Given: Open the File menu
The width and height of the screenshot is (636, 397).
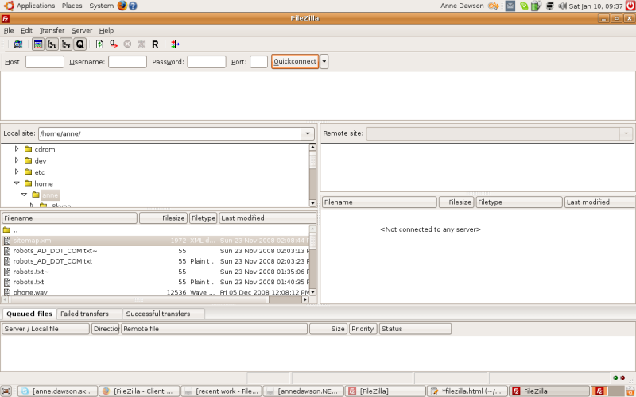Looking at the screenshot, I should [9, 30].
